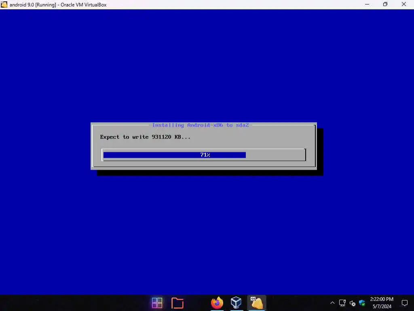Show hidden system tray icons
This screenshot has width=414, height=311.
click(332, 303)
